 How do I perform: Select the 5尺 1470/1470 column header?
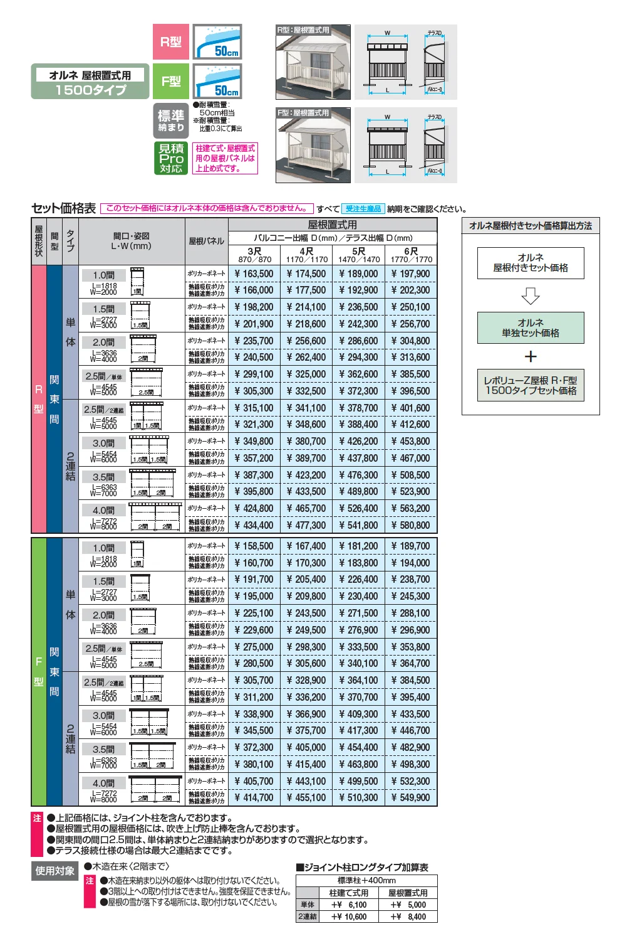359,255
